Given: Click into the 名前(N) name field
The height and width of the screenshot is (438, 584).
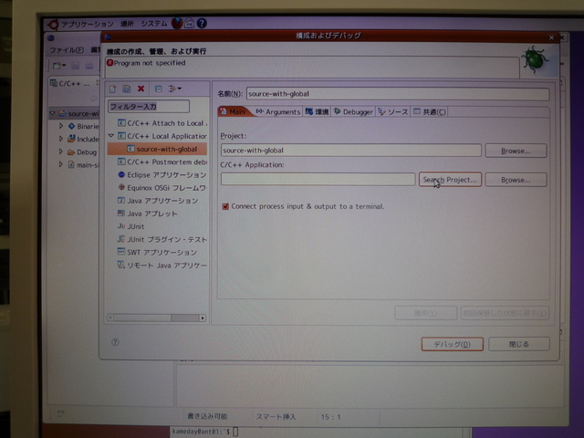Looking at the screenshot, I should 398,94.
